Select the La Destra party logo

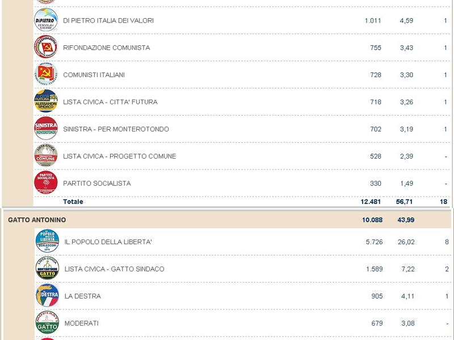pos(47,296)
